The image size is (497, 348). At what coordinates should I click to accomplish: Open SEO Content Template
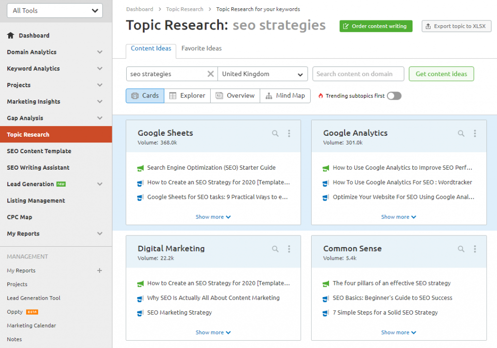coord(39,151)
